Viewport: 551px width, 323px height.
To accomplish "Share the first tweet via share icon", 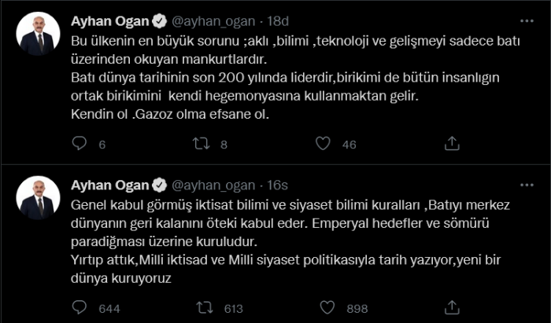I will pos(453,144).
